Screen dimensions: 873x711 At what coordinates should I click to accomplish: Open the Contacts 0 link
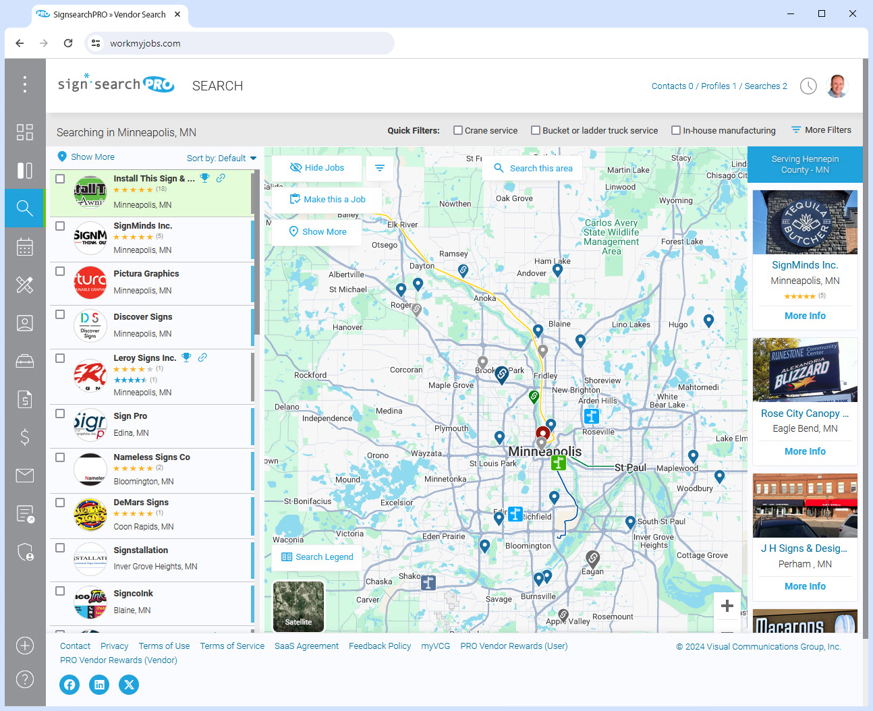click(672, 86)
